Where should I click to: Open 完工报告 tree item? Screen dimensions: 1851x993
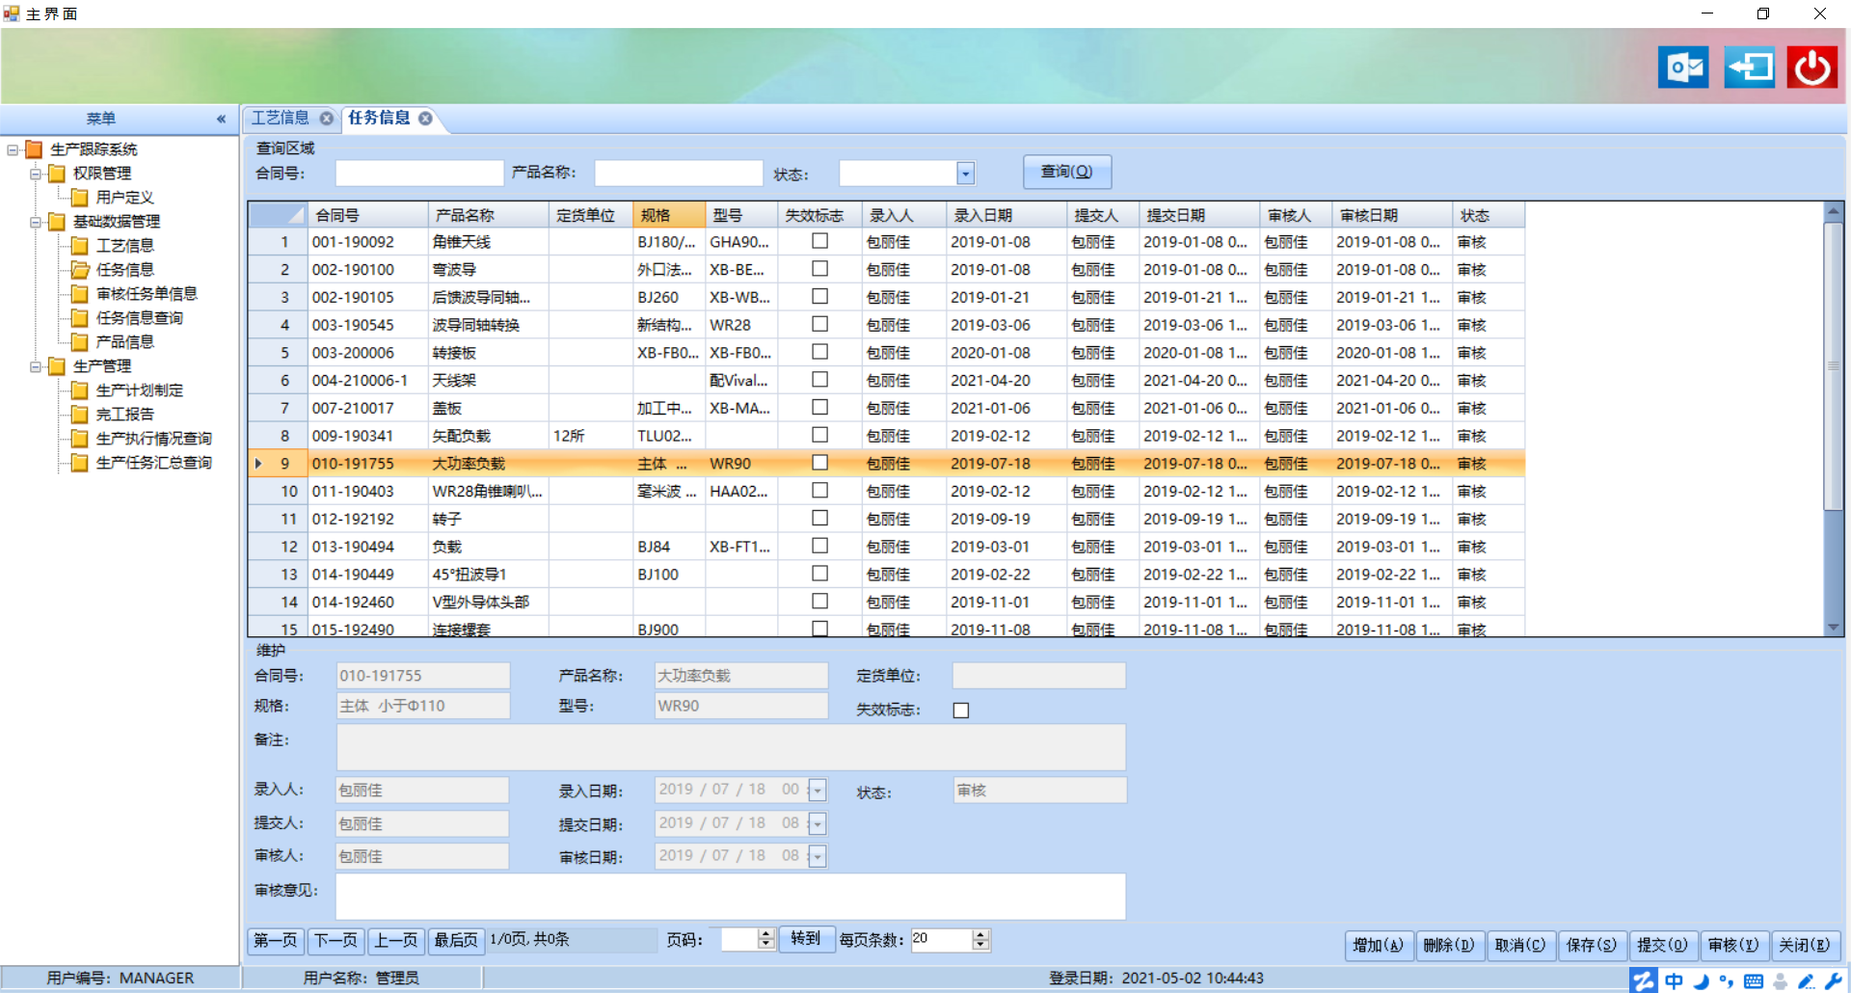tap(124, 415)
